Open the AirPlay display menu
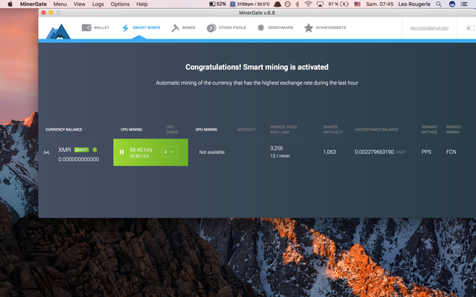Image resolution: width=476 pixels, height=297 pixels. 320,4
